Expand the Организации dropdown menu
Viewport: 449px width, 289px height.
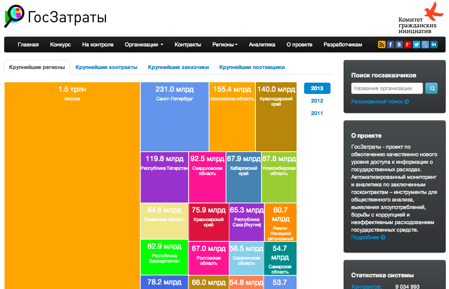143,44
